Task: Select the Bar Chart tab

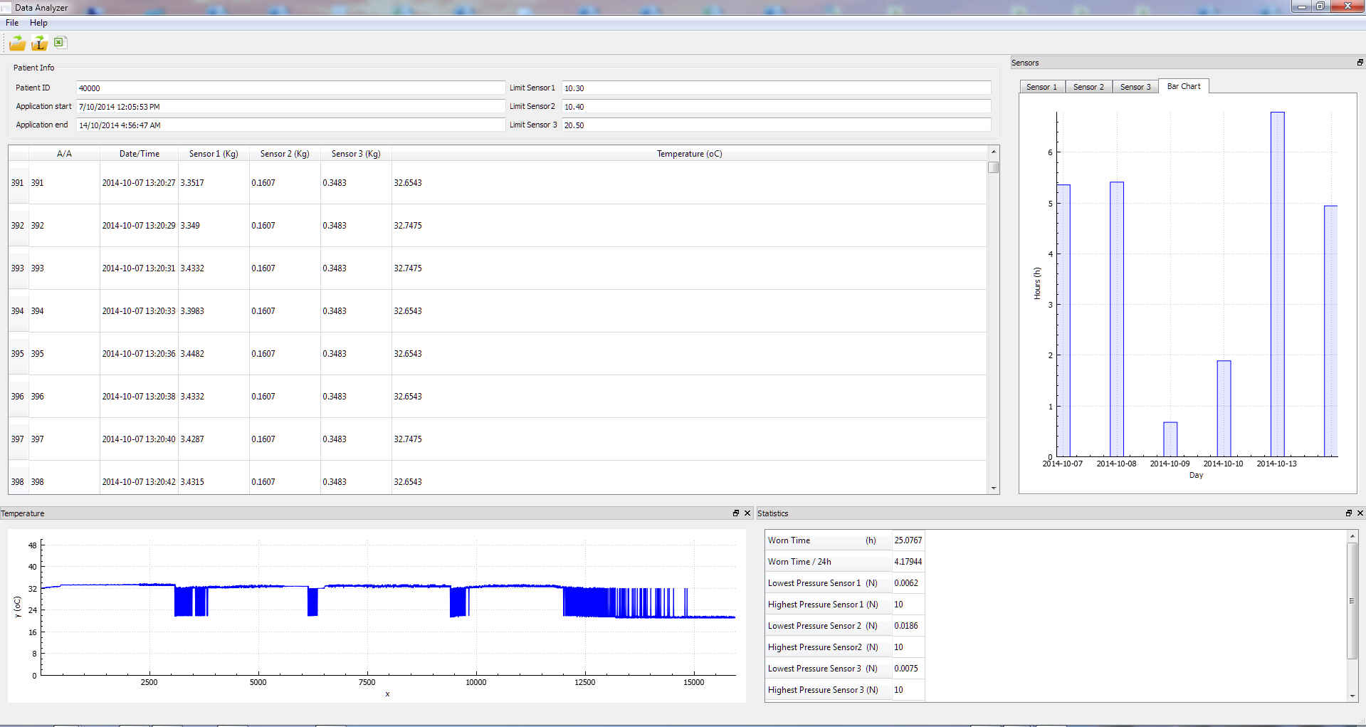Action: point(1184,86)
